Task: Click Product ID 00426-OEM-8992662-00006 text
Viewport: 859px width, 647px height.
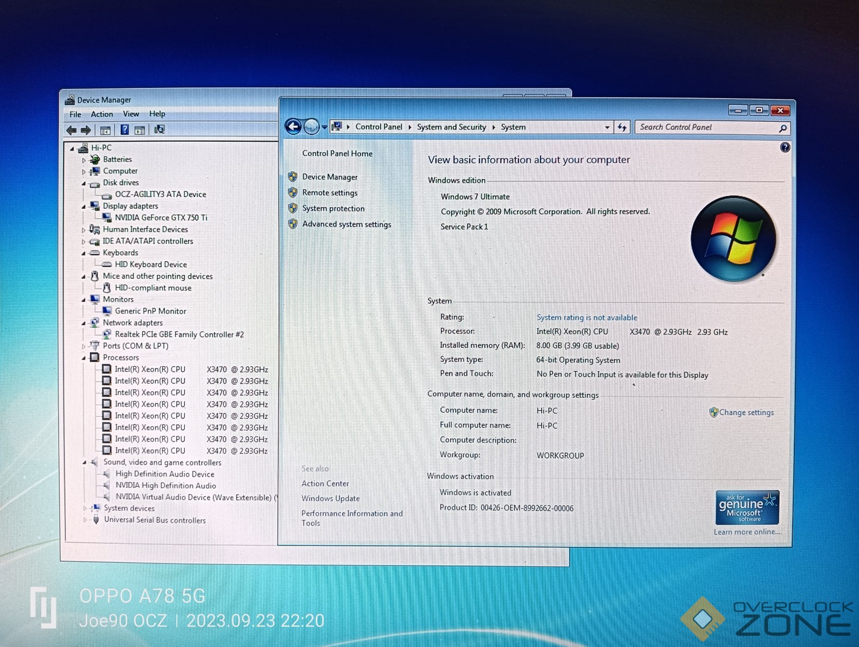Action: pos(507,508)
